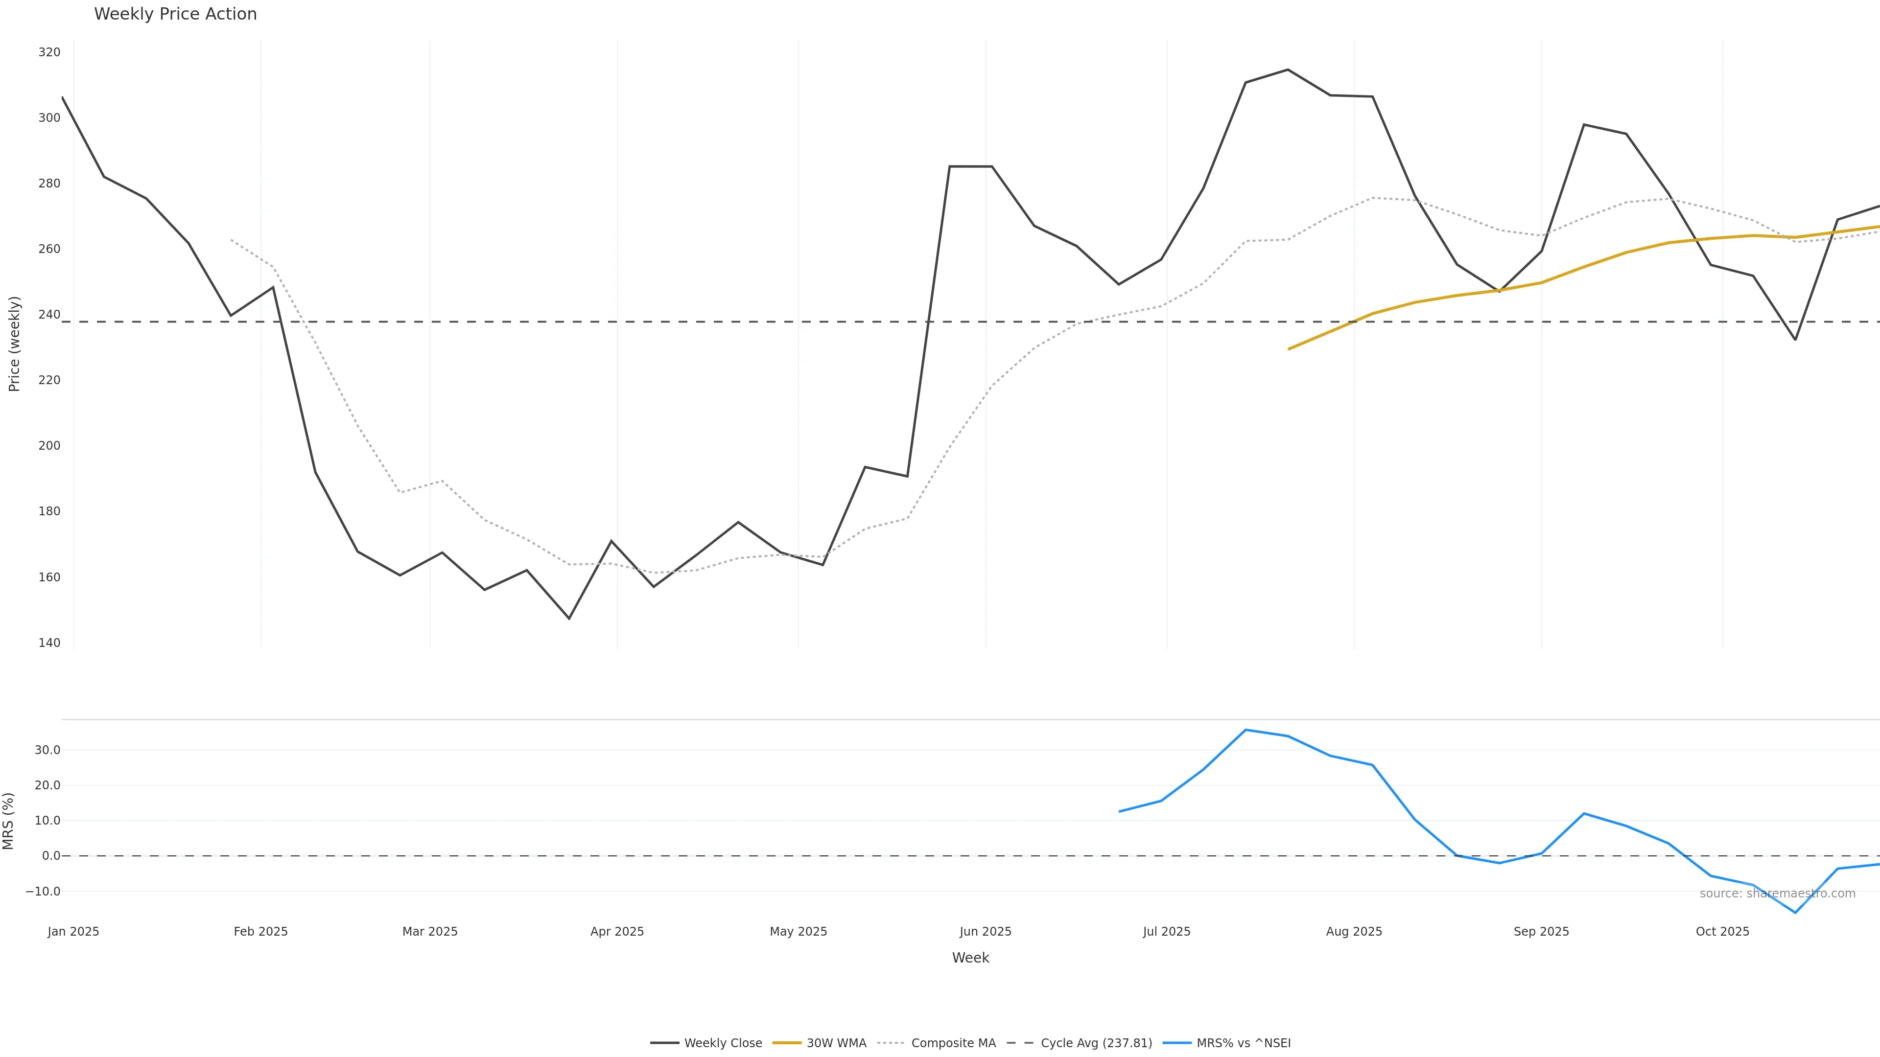Toggle Cycle Avg (237.81) legend entry
1880x1057 pixels.
pyautogui.click(x=1096, y=1043)
